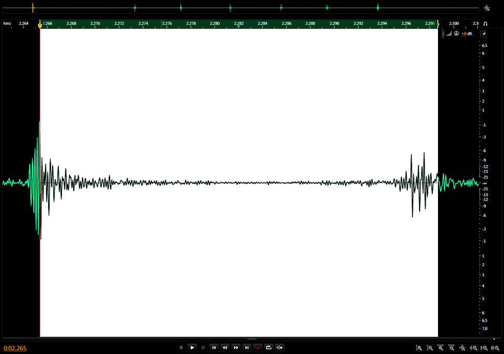Screen dimensions: 504x354
Task: Toggle Skip Selection button
Action: pos(280,347)
